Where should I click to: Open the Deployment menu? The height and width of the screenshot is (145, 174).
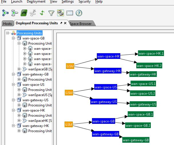coord(36,2)
